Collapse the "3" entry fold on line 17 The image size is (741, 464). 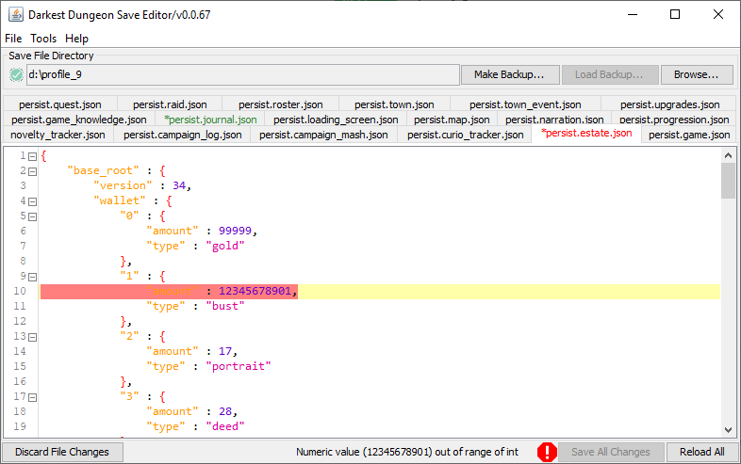pyautogui.click(x=32, y=397)
